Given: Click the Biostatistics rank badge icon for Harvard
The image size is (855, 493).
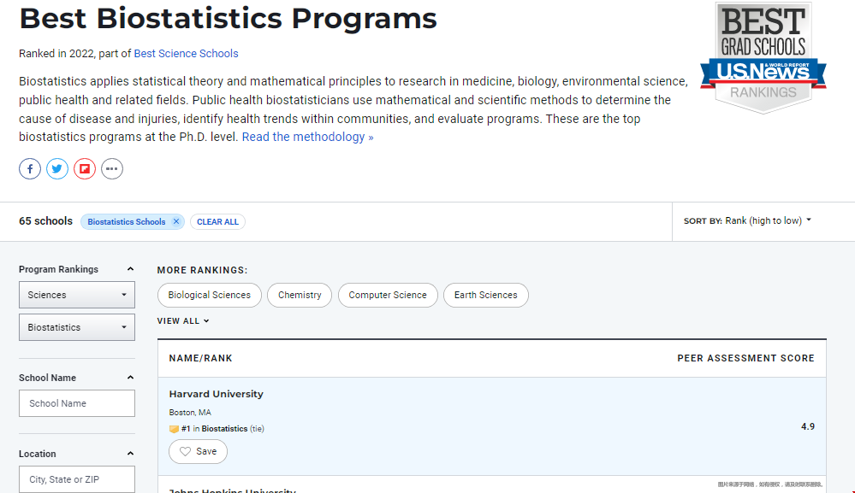Looking at the screenshot, I should click(x=174, y=429).
